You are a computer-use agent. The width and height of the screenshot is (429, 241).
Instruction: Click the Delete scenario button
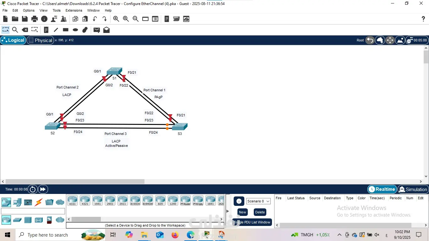click(x=260, y=212)
